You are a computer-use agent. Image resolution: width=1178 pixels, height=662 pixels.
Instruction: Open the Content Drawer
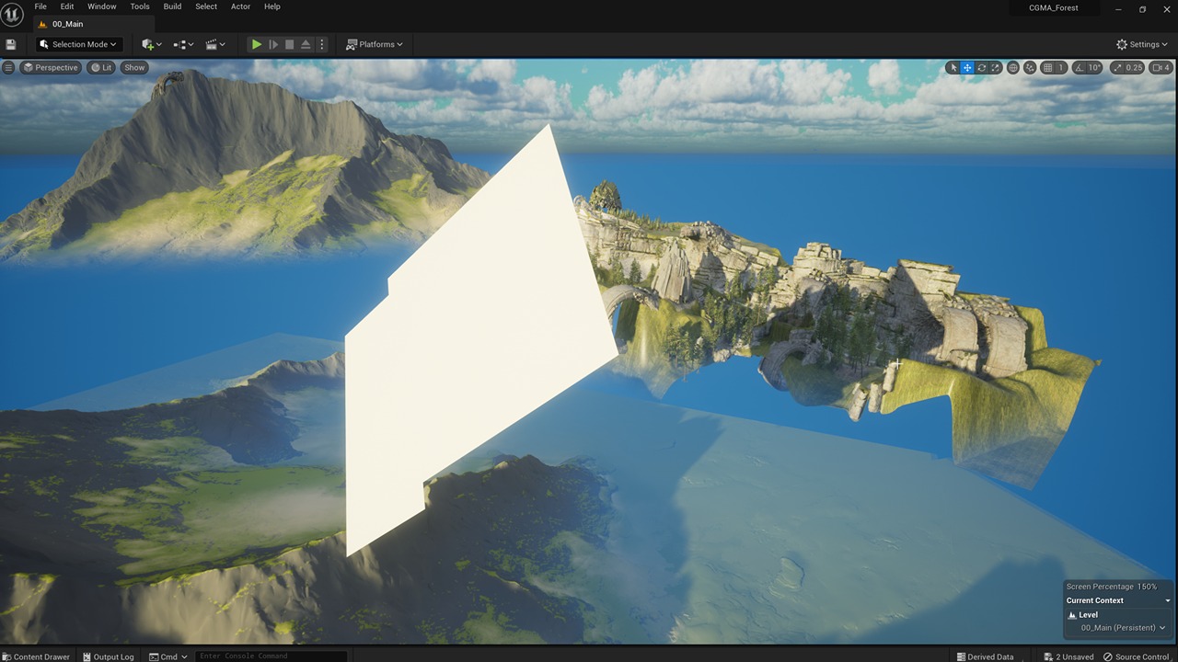(x=36, y=656)
